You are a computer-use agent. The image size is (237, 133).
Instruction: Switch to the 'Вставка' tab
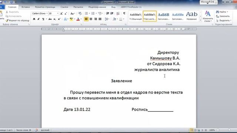point(26,7)
